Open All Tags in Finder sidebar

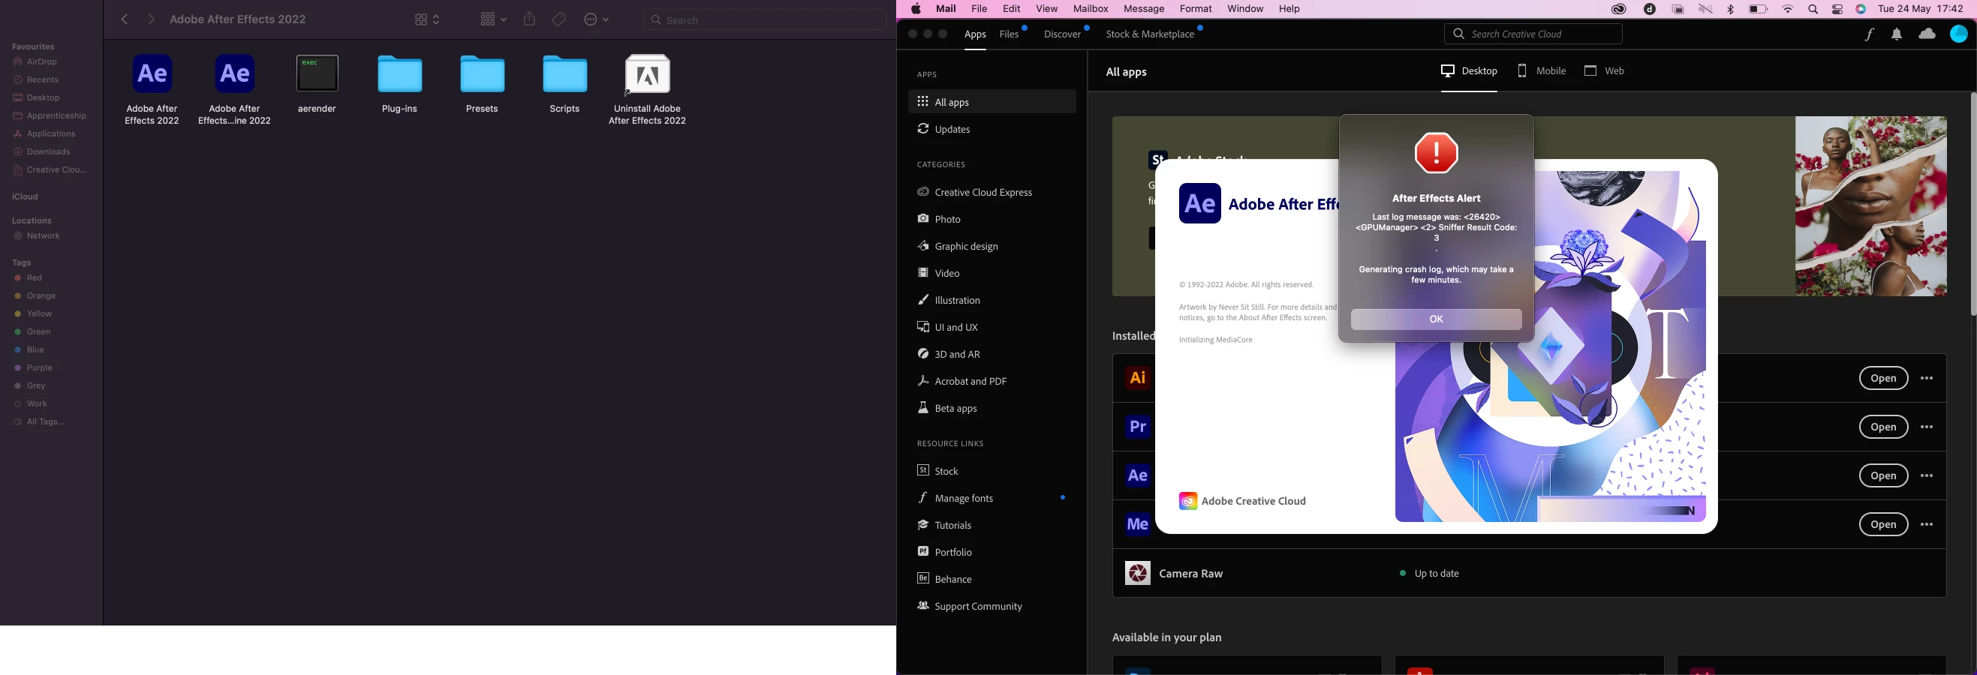click(39, 421)
